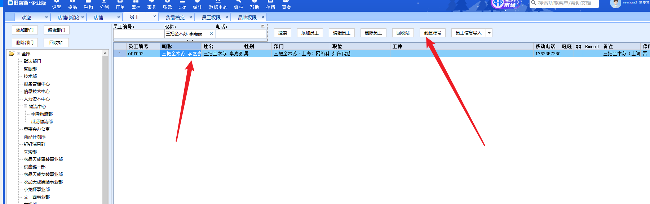Click the 创建账号 button
This screenshot has height=204, width=650.
pyautogui.click(x=432, y=33)
